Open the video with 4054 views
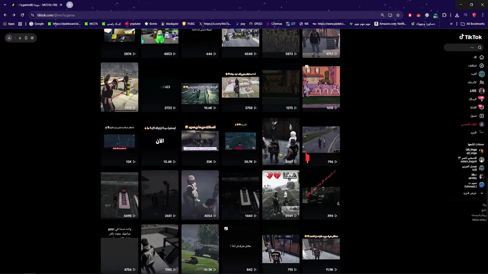This screenshot has width=488, height=274. (x=200, y=195)
